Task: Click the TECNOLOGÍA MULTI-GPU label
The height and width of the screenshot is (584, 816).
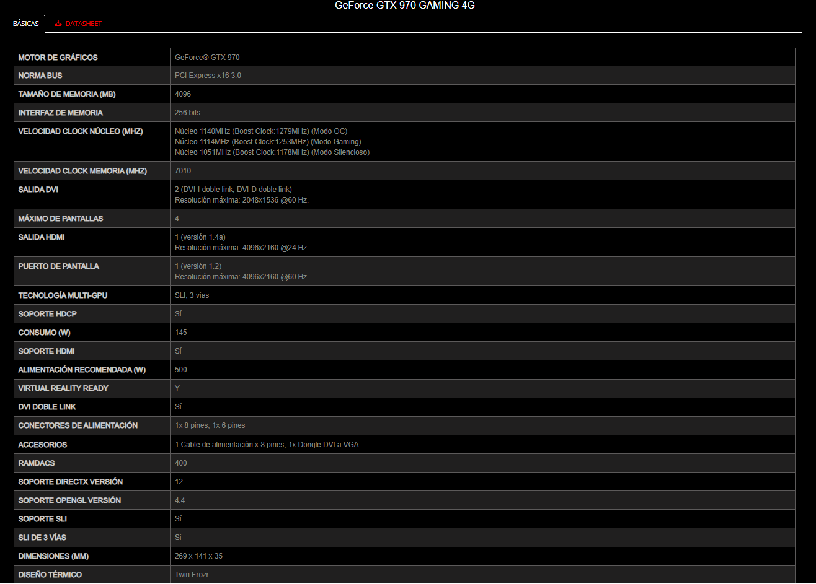Action: pyautogui.click(x=63, y=295)
